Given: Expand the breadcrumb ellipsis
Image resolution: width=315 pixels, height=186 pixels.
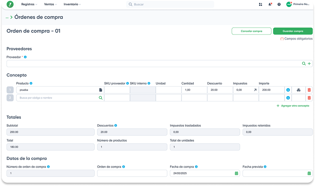Looking at the screenshot, I should click(x=7, y=17).
